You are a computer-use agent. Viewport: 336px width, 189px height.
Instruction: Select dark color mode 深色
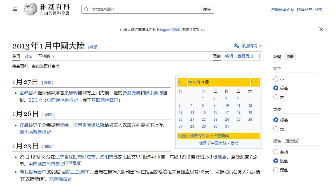click(276, 170)
